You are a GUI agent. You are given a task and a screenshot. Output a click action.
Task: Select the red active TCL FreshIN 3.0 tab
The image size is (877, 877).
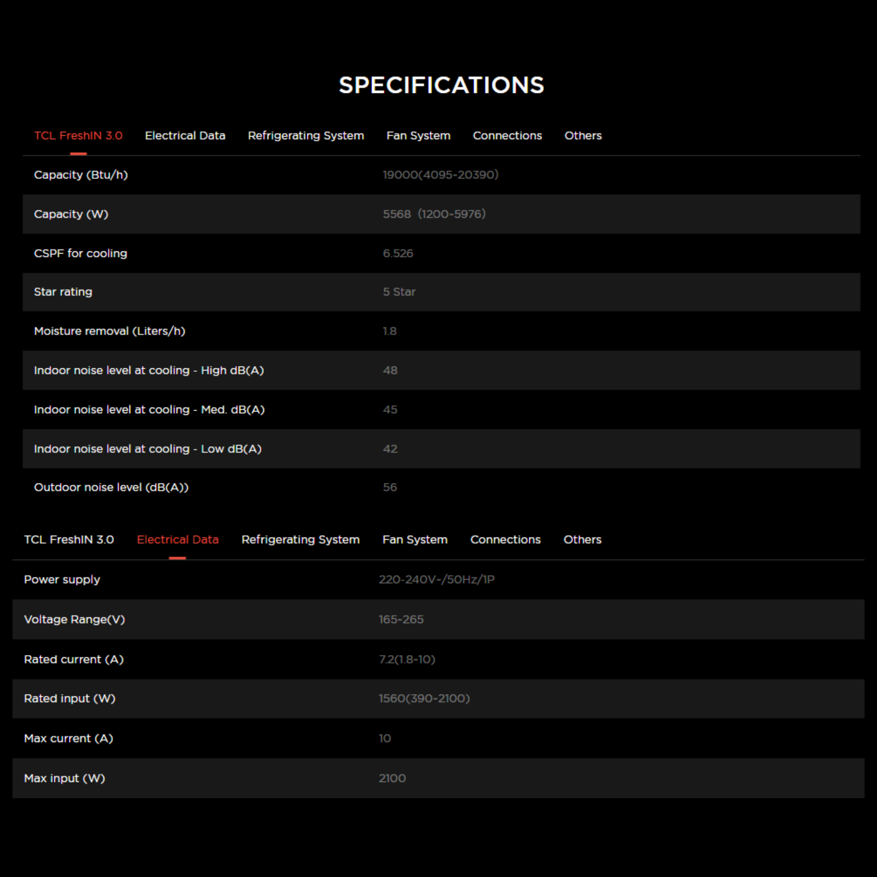coord(78,136)
